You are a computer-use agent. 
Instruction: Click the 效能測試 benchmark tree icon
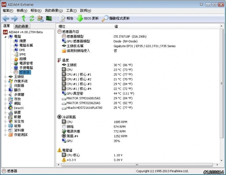coord(11,135)
